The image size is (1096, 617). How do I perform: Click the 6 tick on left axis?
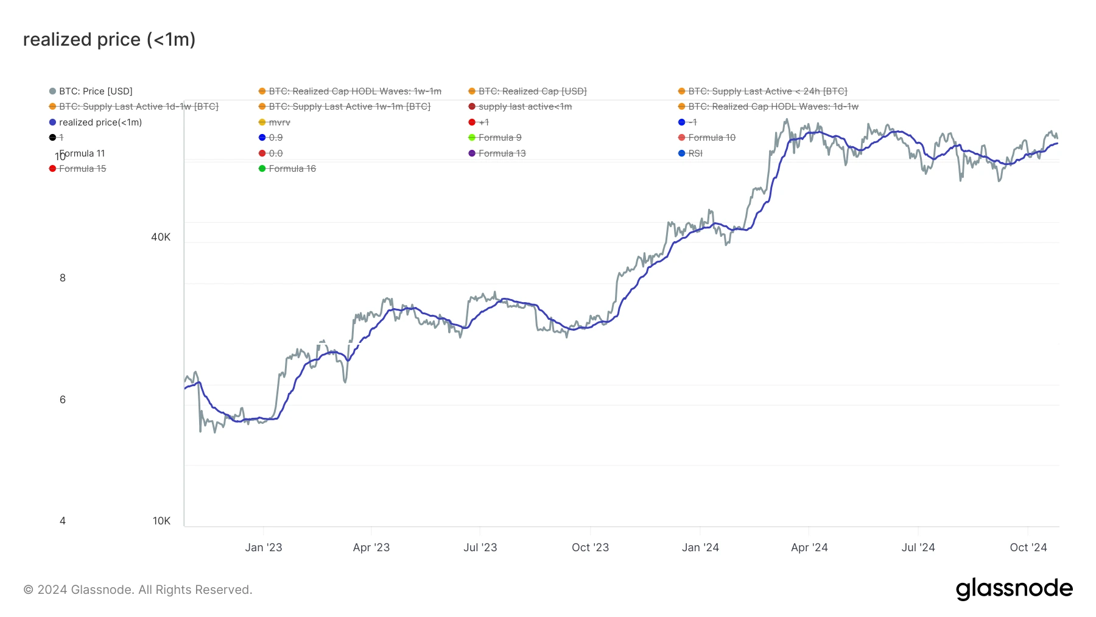[x=63, y=400]
